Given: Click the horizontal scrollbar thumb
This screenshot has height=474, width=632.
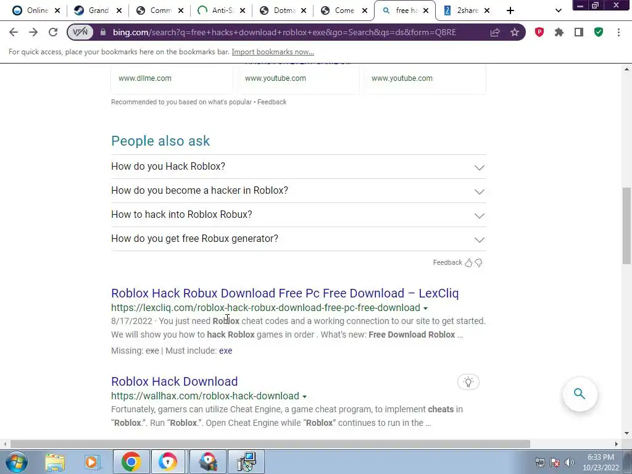Looking at the screenshot, I should 270,444.
